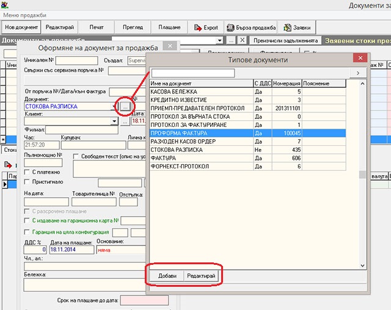391x310 pixels.
Task: Select the КАСОВА БЕЛЕЖКА row
Action: point(248,92)
